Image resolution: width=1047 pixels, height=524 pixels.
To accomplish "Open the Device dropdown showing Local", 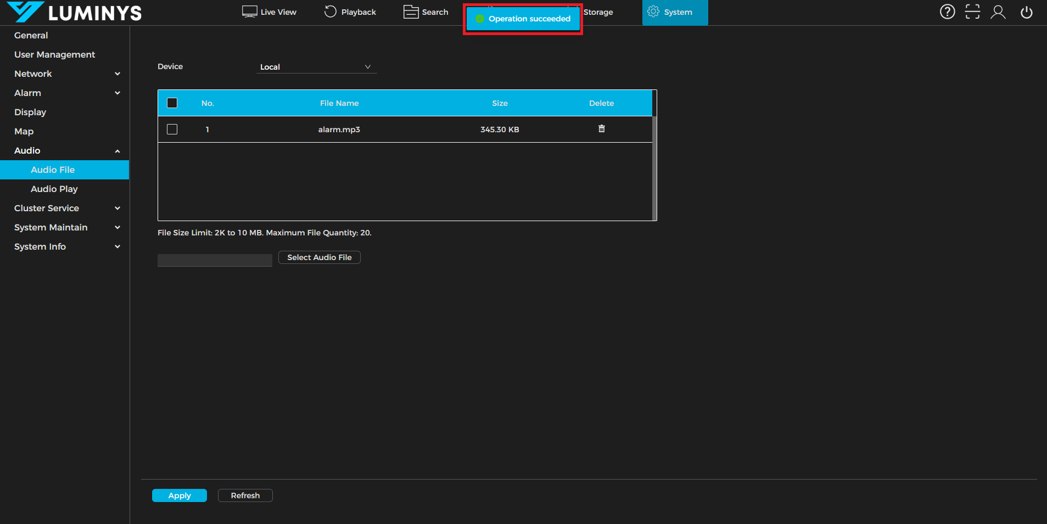I will 316,67.
